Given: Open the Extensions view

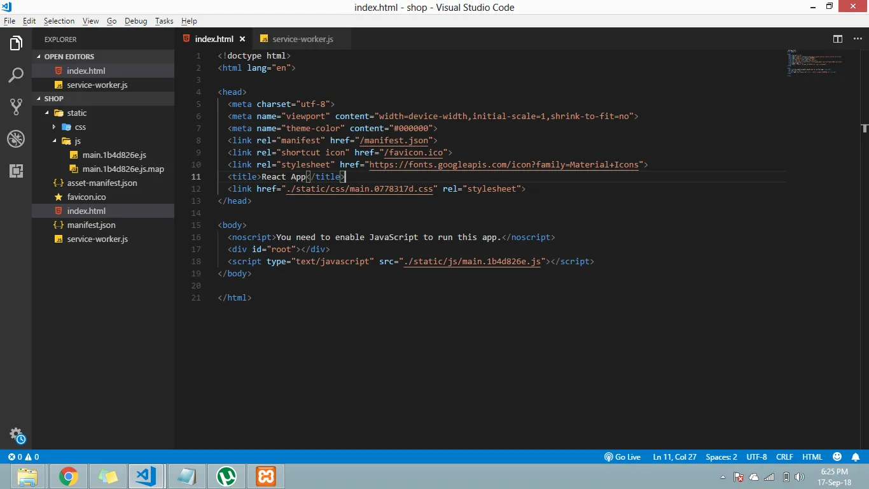Looking at the screenshot, I should [16, 170].
